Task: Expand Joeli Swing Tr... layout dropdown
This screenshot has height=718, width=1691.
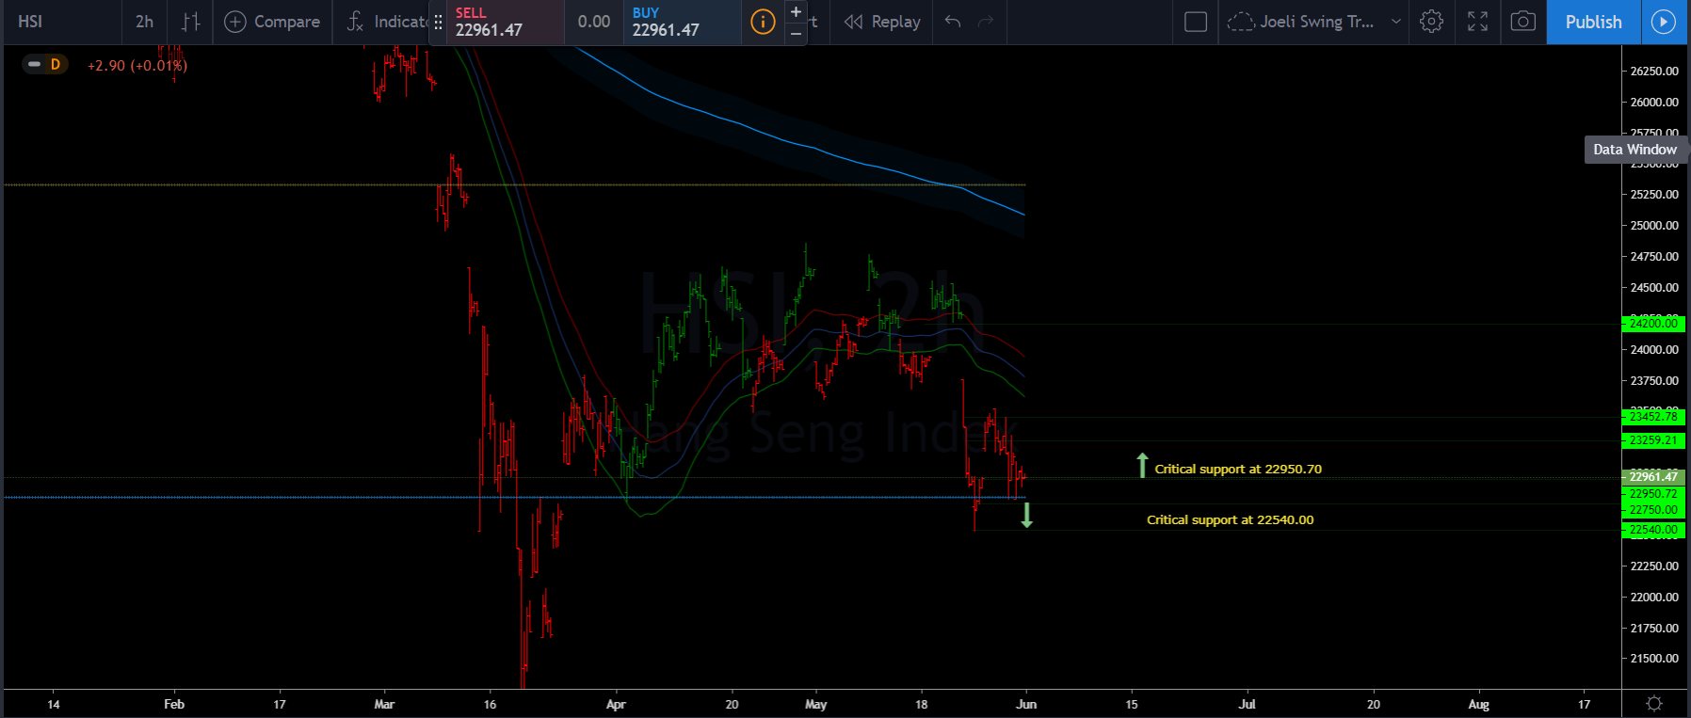Action: [x=1395, y=22]
